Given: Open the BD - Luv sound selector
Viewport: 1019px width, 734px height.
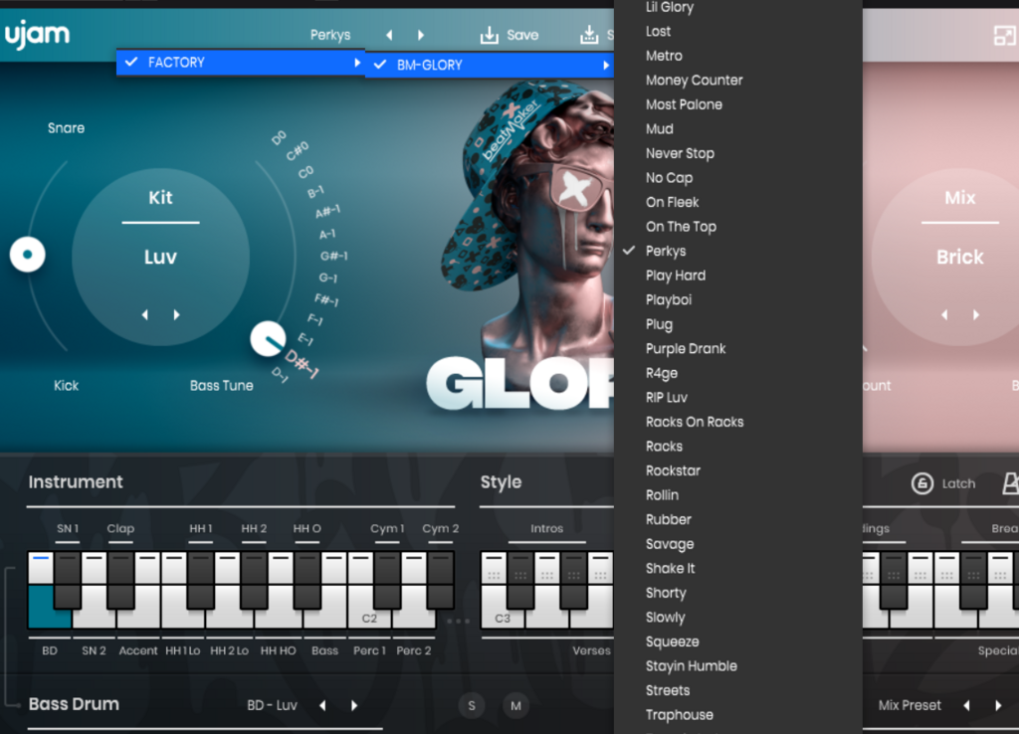Looking at the screenshot, I should tap(272, 705).
